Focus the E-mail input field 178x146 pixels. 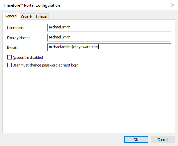[109, 47]
